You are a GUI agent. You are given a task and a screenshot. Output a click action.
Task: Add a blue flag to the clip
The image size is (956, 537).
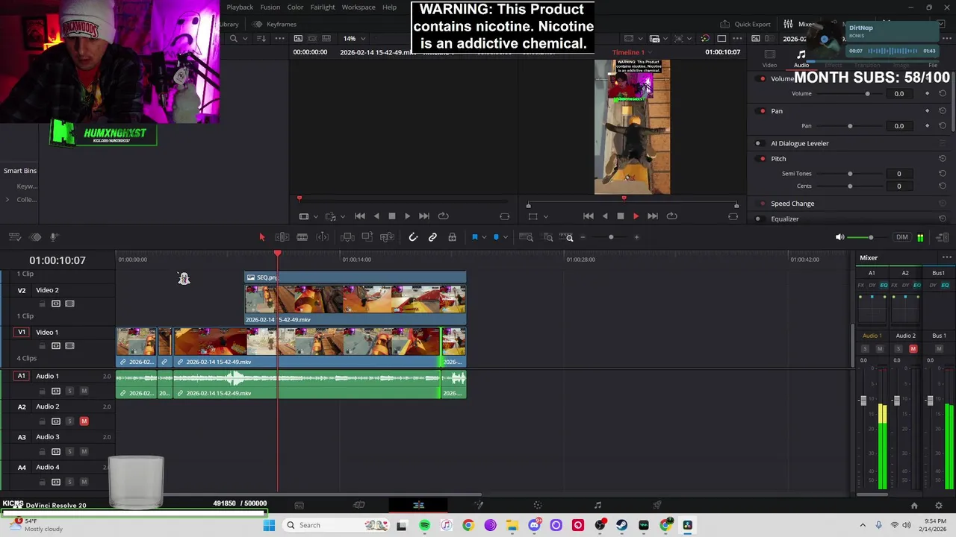[474, 237]
